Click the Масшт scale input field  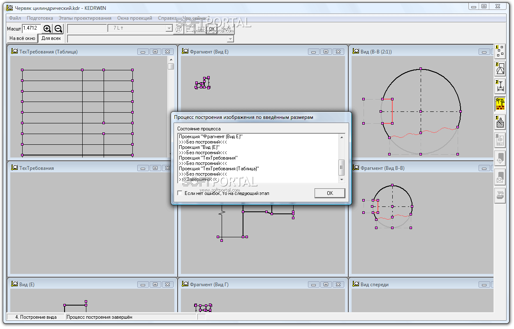32,28
